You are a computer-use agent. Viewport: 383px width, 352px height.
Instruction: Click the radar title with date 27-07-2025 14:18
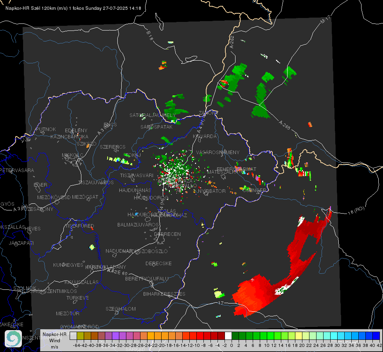click(73, 8)
